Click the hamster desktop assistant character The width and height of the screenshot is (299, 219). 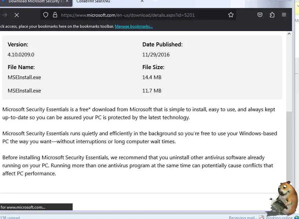tap(283, 199)
